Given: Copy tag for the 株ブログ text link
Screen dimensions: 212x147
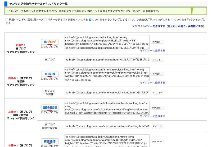Looking at the screenshot, I should click(x=157, y=60).
